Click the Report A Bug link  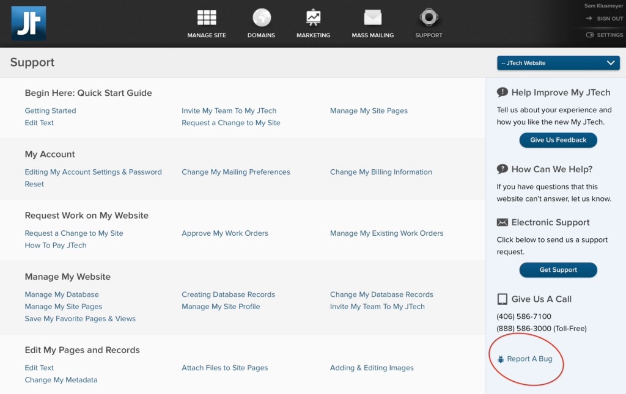point(529,359)
